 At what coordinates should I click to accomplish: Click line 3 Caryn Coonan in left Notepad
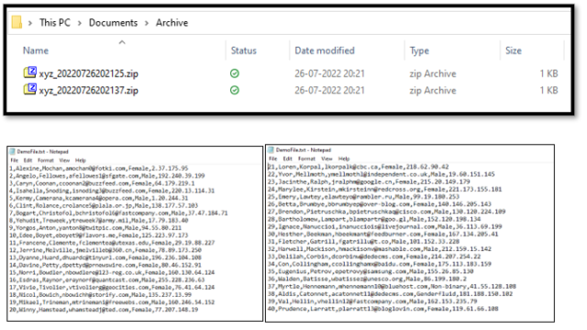point(102,183)
